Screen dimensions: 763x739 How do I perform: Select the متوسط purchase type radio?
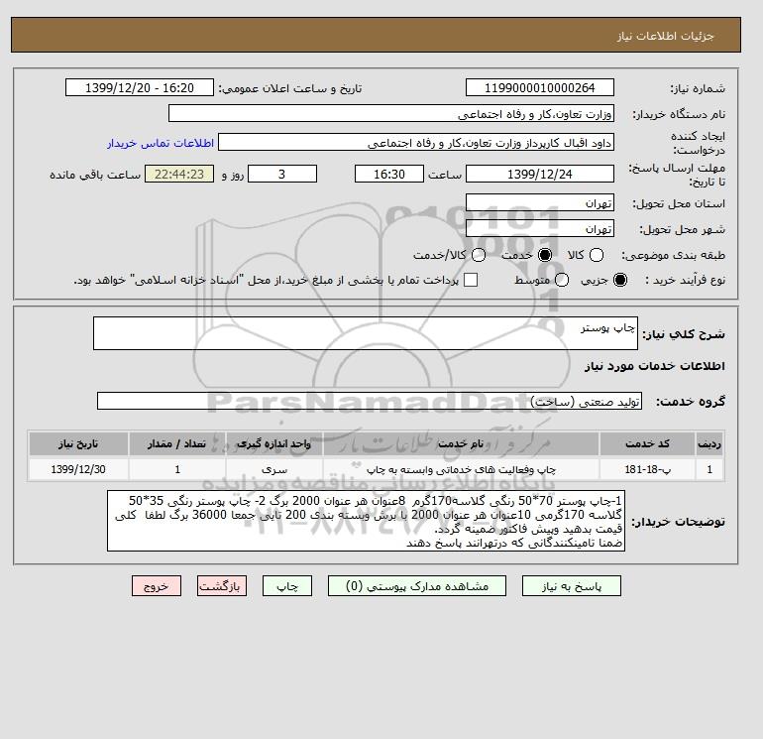point(562,280)
